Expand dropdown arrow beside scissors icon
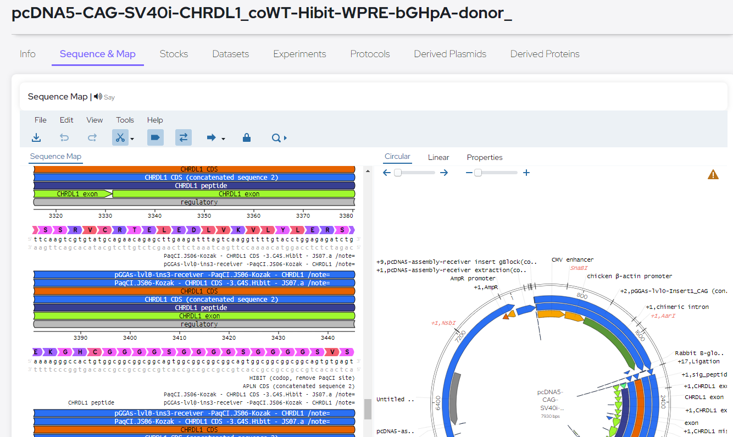The image size is (733, 437). (x=132, y=139)
